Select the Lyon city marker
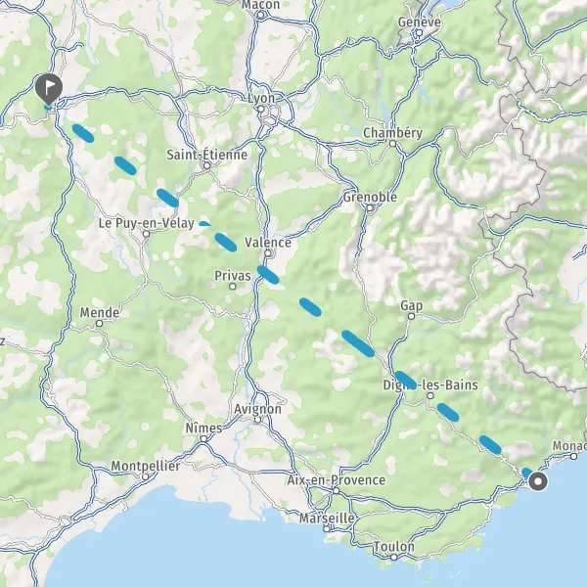Viewport: 587px width, 587px height. [x=261, y=110]
